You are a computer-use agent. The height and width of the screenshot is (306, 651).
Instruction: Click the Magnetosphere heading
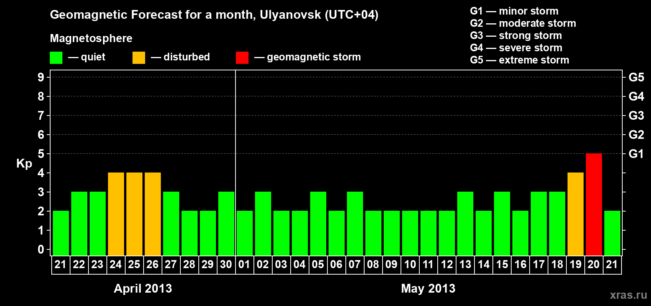(91, 39)
